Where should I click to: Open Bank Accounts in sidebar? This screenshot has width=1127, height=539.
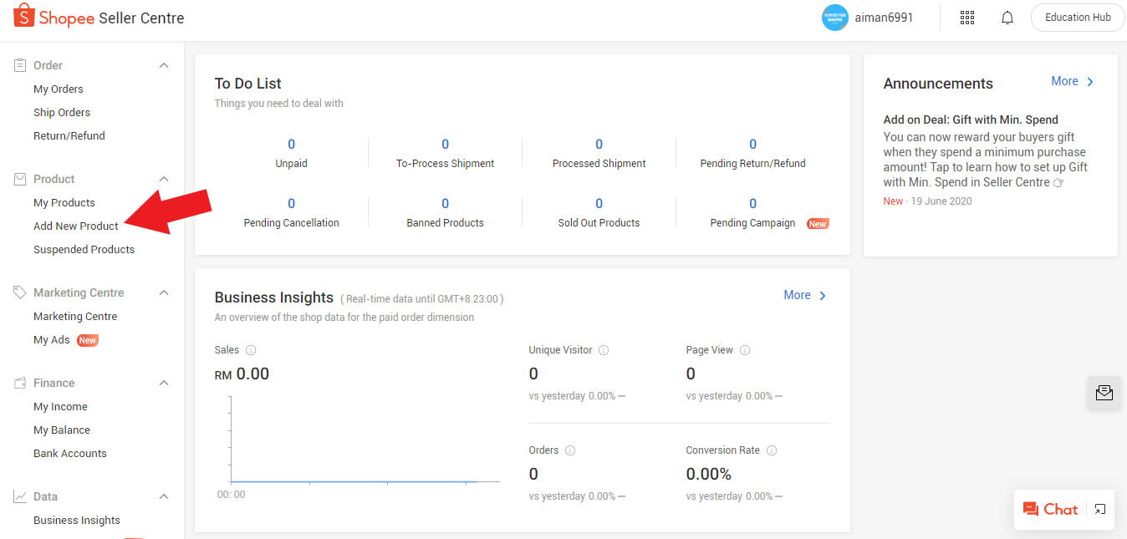[x=70, y=453]
